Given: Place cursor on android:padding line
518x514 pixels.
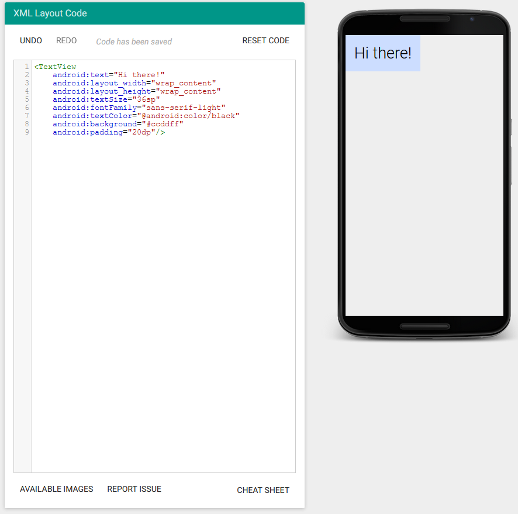Looking at the screenshot, I should pyautogui.click(x=108, y=132).
